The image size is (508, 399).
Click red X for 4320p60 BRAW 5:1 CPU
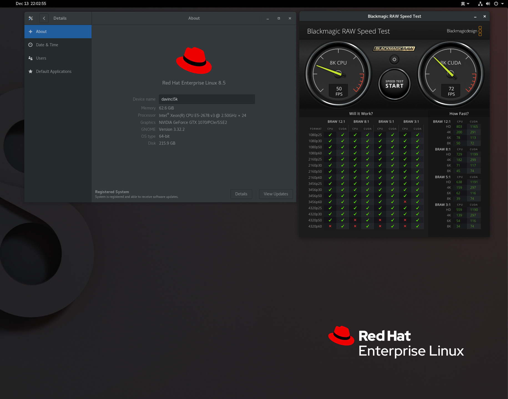[380, 226]
